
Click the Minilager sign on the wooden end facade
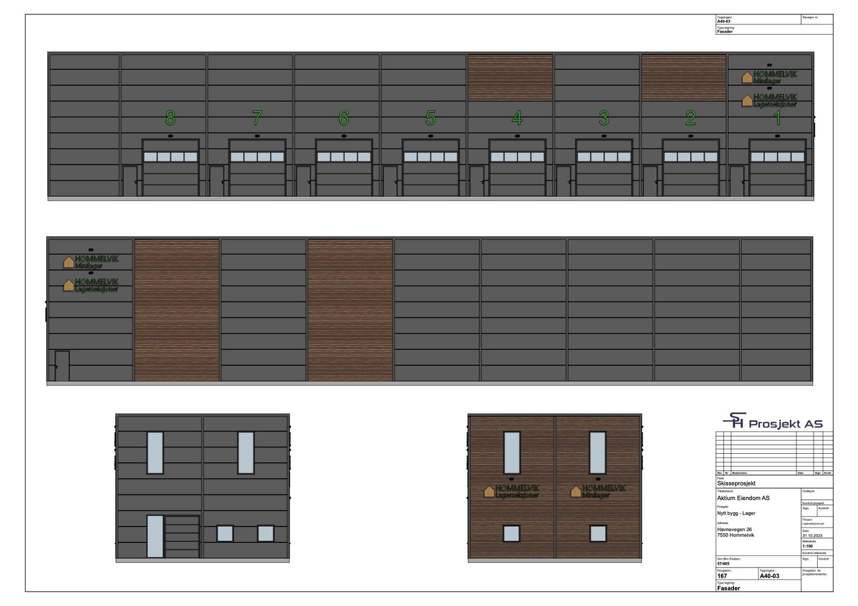point(598,491)
